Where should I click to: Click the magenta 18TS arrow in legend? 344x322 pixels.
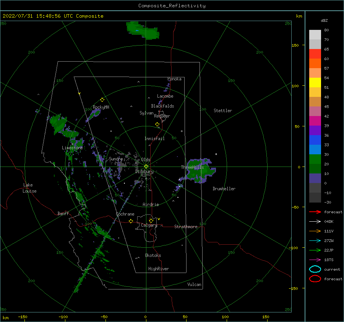click(x=315, y=260)
